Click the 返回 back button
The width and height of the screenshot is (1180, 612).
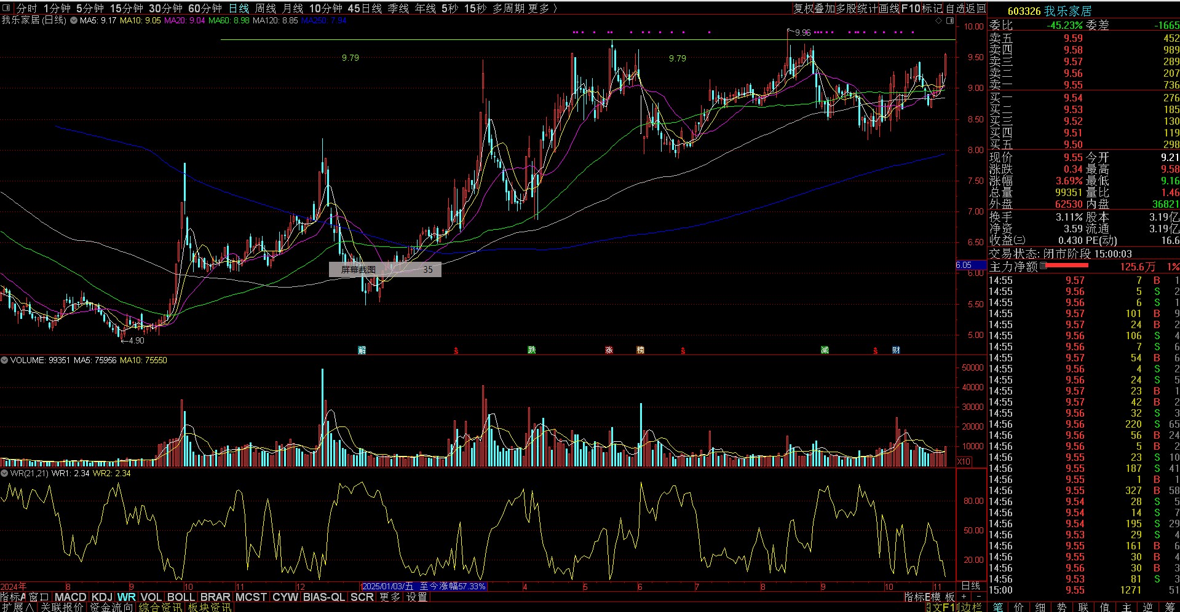[977, 9]
